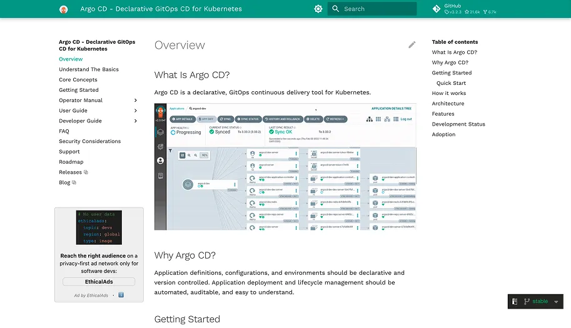Open the Overview nav item
Screen dimensions: 571x328
pyautogui.click(x=71, y=59)
